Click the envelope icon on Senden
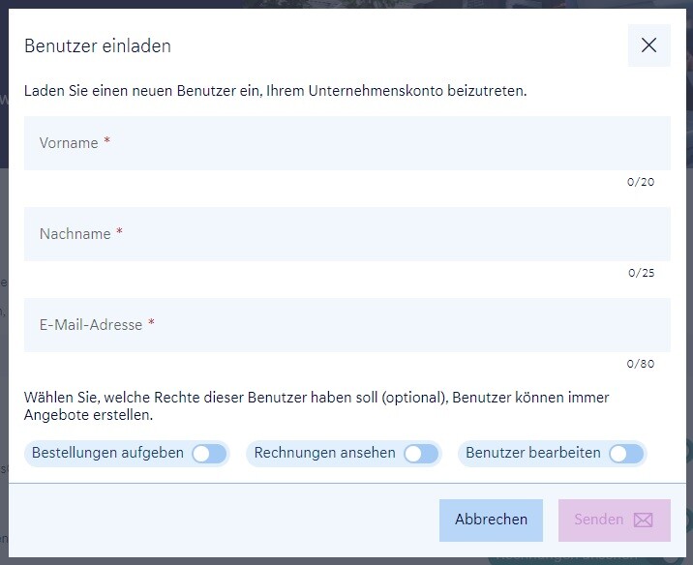This screenshot has height=565, width=693. [643, 520]
